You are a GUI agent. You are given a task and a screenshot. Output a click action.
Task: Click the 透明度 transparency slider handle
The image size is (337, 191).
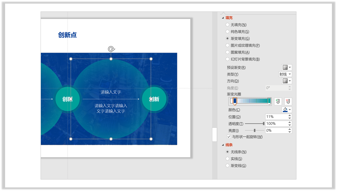click(x=264, y=124)
